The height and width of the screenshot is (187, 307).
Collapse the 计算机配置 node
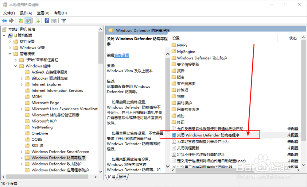pyautogui.click(x=4, y=35)
